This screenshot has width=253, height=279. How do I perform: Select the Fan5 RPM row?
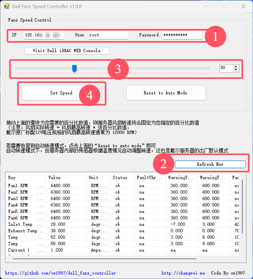pos(122,211)
